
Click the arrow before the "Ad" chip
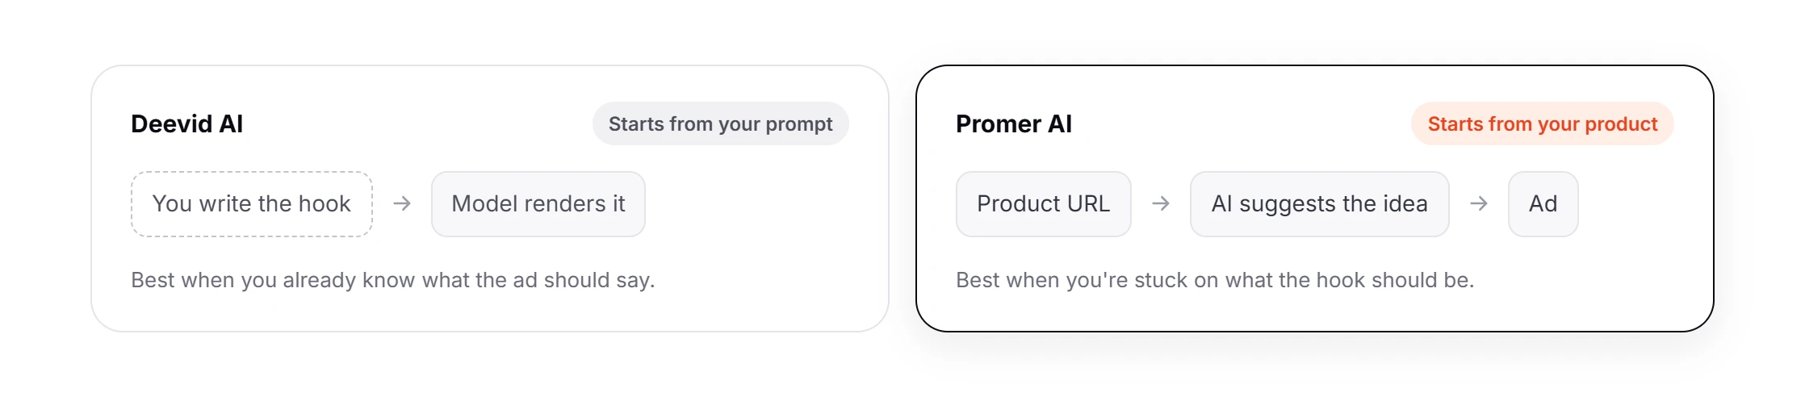coord(1479,203)
